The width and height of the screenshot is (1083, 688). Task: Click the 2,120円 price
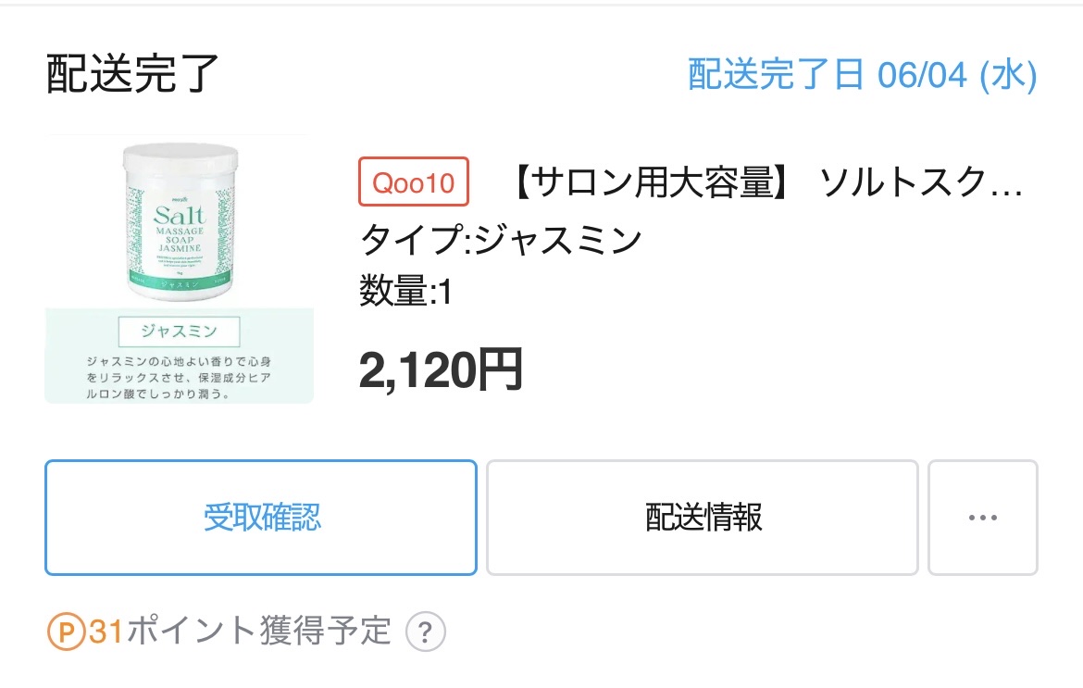(441, 369)
